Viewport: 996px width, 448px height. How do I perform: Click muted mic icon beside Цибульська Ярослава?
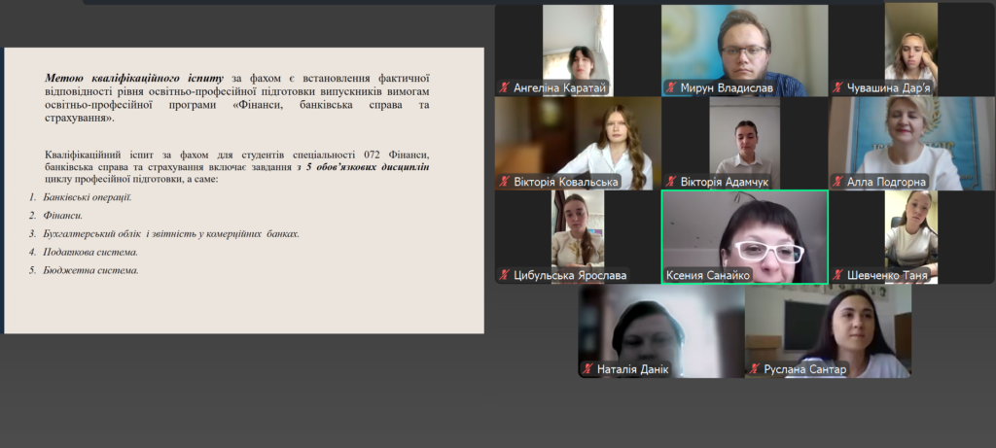pos(505,276)
